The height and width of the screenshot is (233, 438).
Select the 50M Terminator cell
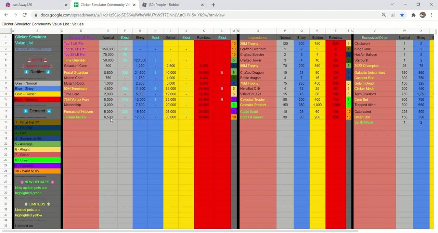pyautogui.click(x=81, y=88)
